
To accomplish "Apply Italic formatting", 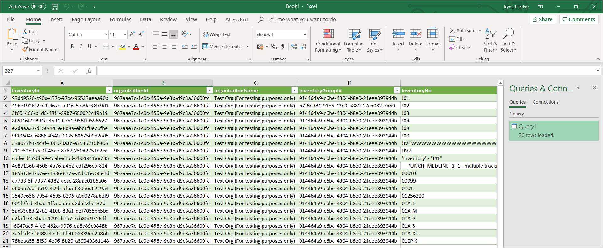I will pos(81,47).
